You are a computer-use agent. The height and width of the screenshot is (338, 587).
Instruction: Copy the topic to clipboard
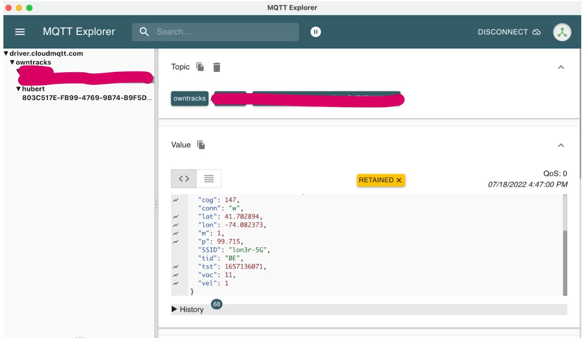200,67
